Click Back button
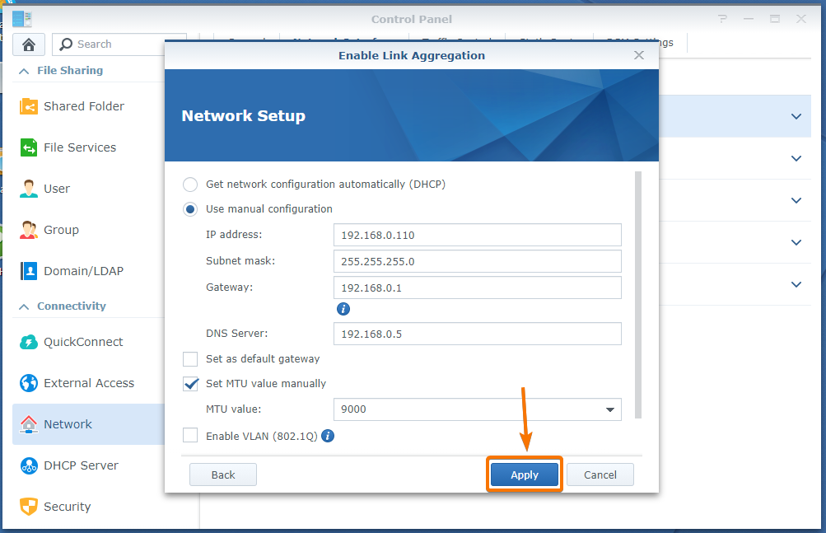 click(223, 475)
